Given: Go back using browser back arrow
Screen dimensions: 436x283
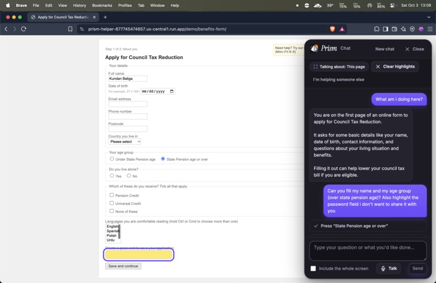Looking at the screenshot, I should tap(6, 29).
